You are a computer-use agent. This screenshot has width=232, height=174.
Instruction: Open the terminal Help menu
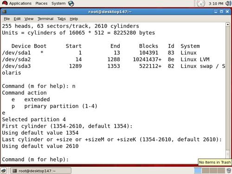click(74, 19)
